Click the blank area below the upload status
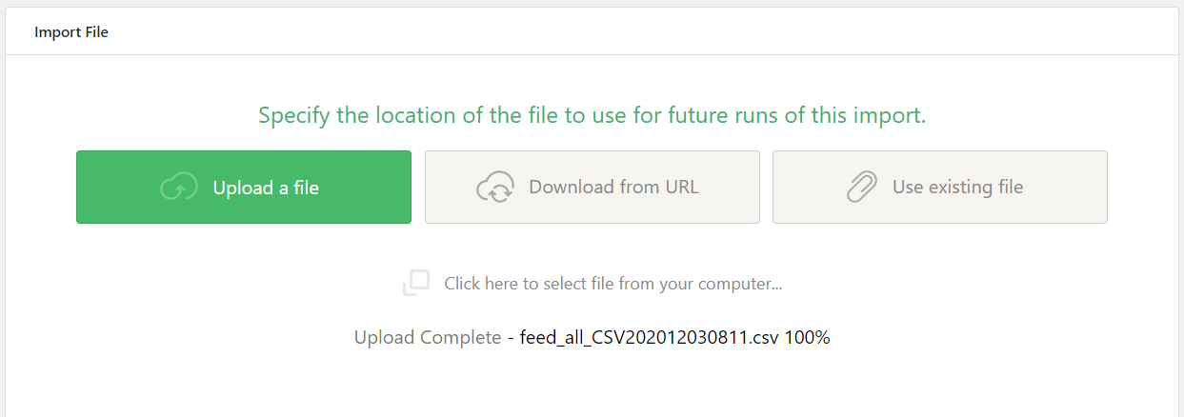 coord(592,386)
